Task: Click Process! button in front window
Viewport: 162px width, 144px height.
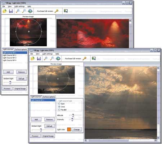Action: 35,136
